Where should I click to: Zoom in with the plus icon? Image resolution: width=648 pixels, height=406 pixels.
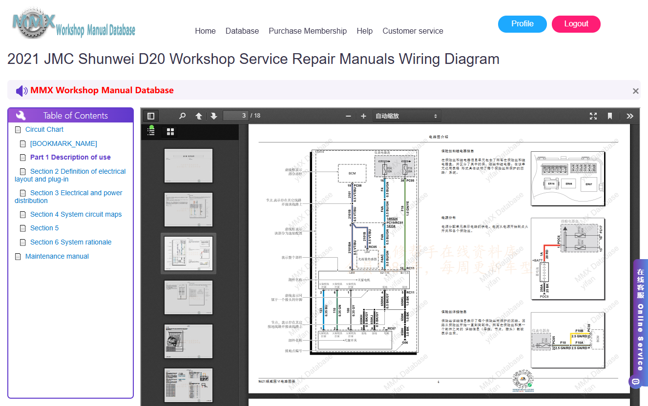tap(363, 116)
